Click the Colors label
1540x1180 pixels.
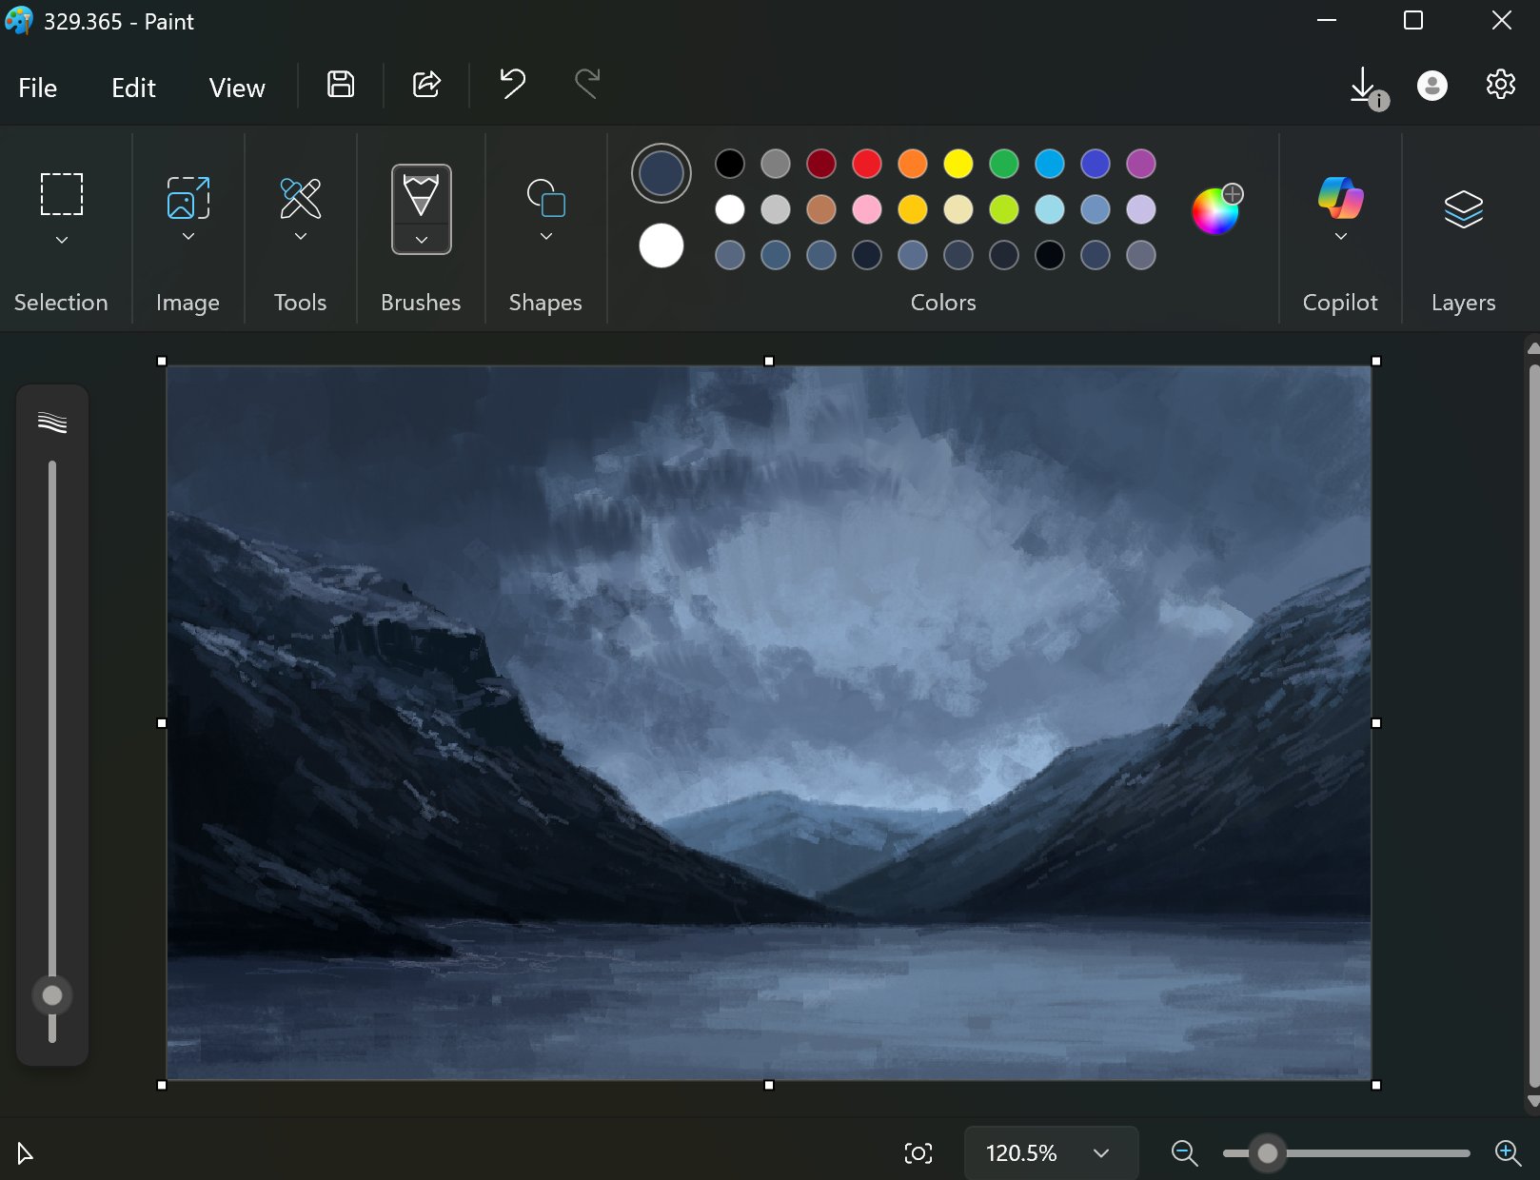(943, 303)
